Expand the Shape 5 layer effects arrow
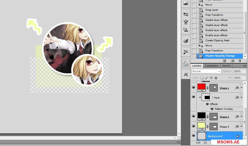248x146 pixels. coord(241,116)
